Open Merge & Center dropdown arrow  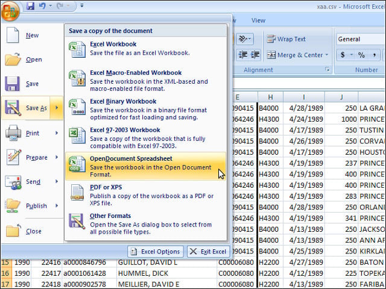tap(327, 55)
